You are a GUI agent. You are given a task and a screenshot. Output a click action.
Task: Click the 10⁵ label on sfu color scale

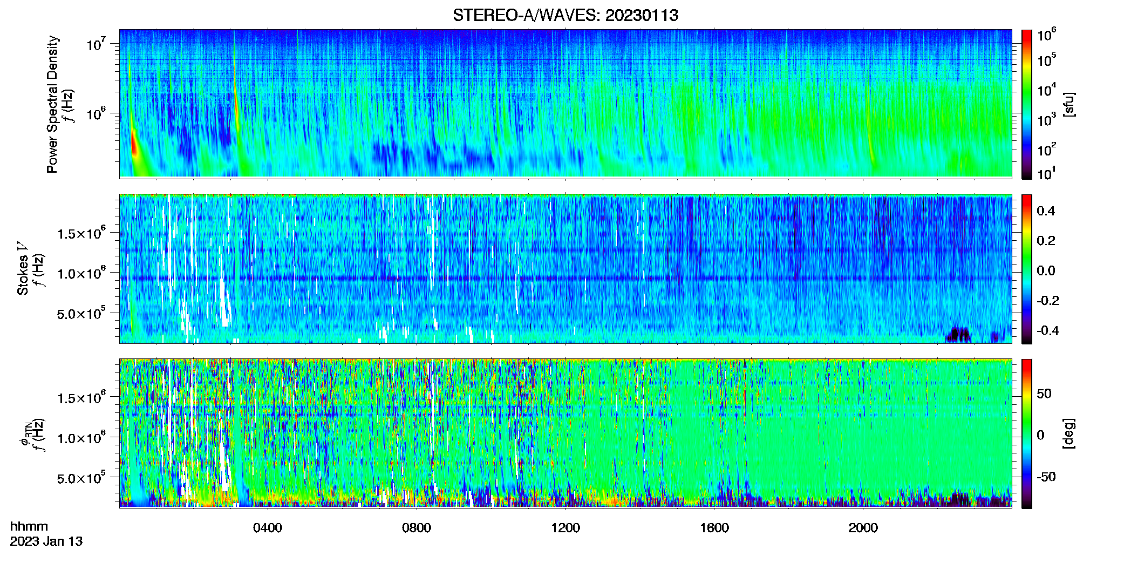coord(1047,60)
